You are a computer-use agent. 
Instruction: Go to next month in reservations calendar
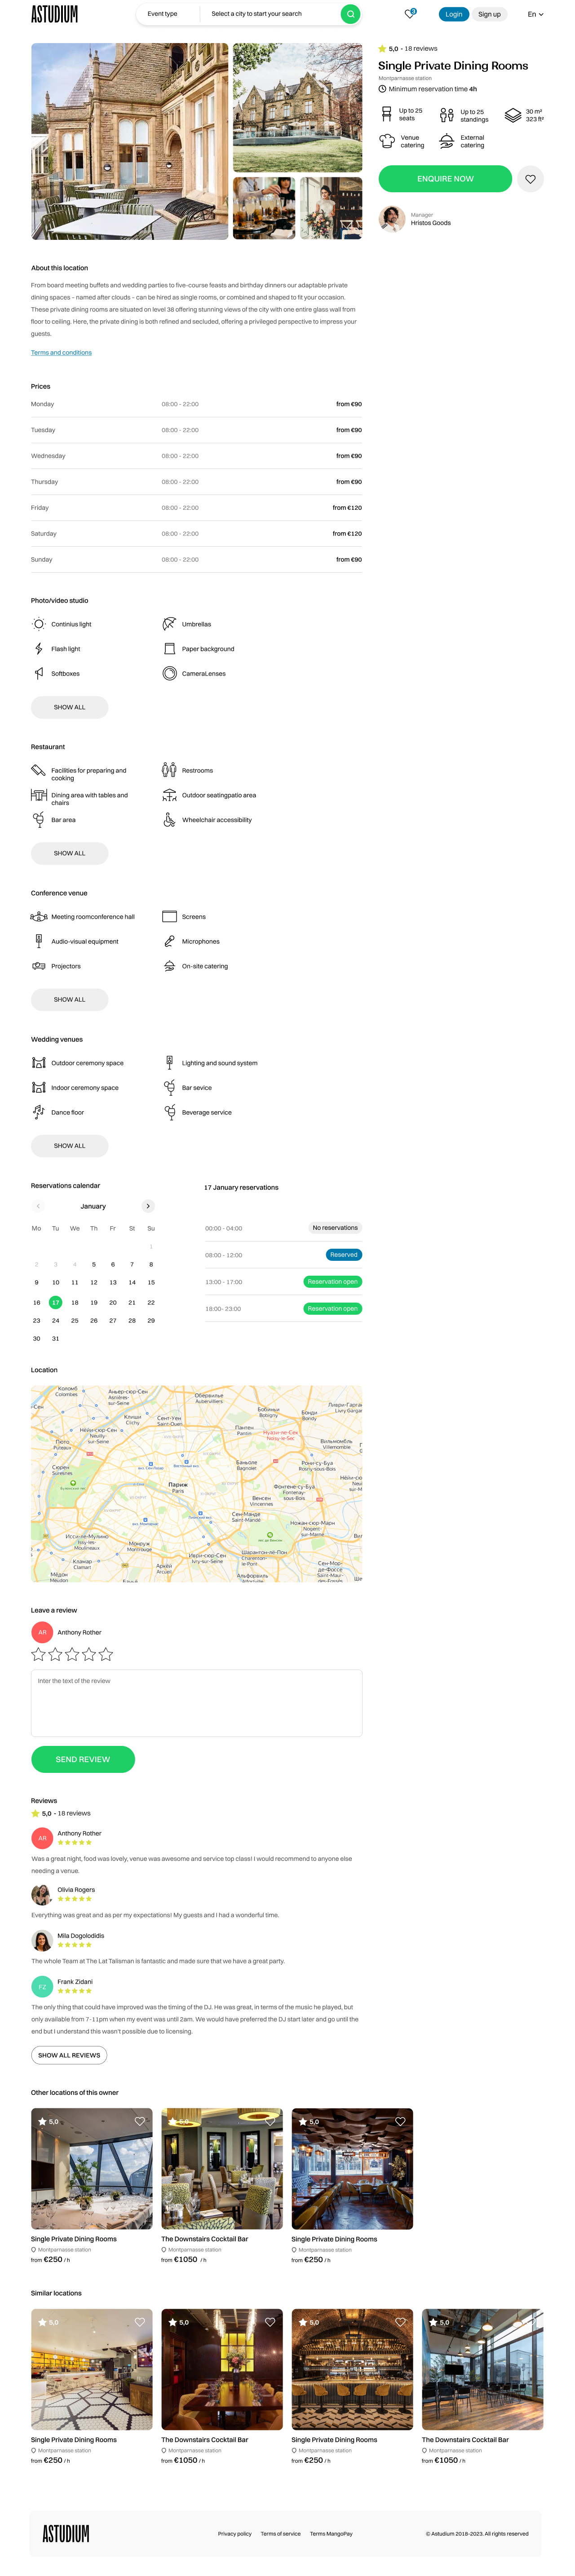coord(148,1206)
